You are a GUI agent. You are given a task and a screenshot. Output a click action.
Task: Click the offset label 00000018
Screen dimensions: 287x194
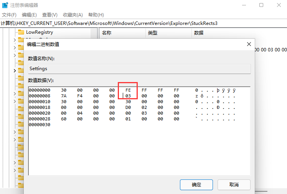click(x=40, y=107)
